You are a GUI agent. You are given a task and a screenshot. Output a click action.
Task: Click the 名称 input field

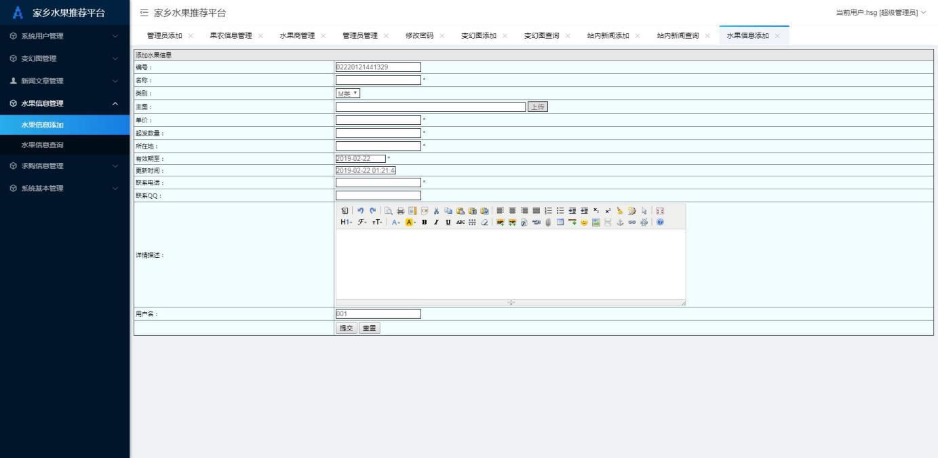pyautogui.click(x=378, y=80)
